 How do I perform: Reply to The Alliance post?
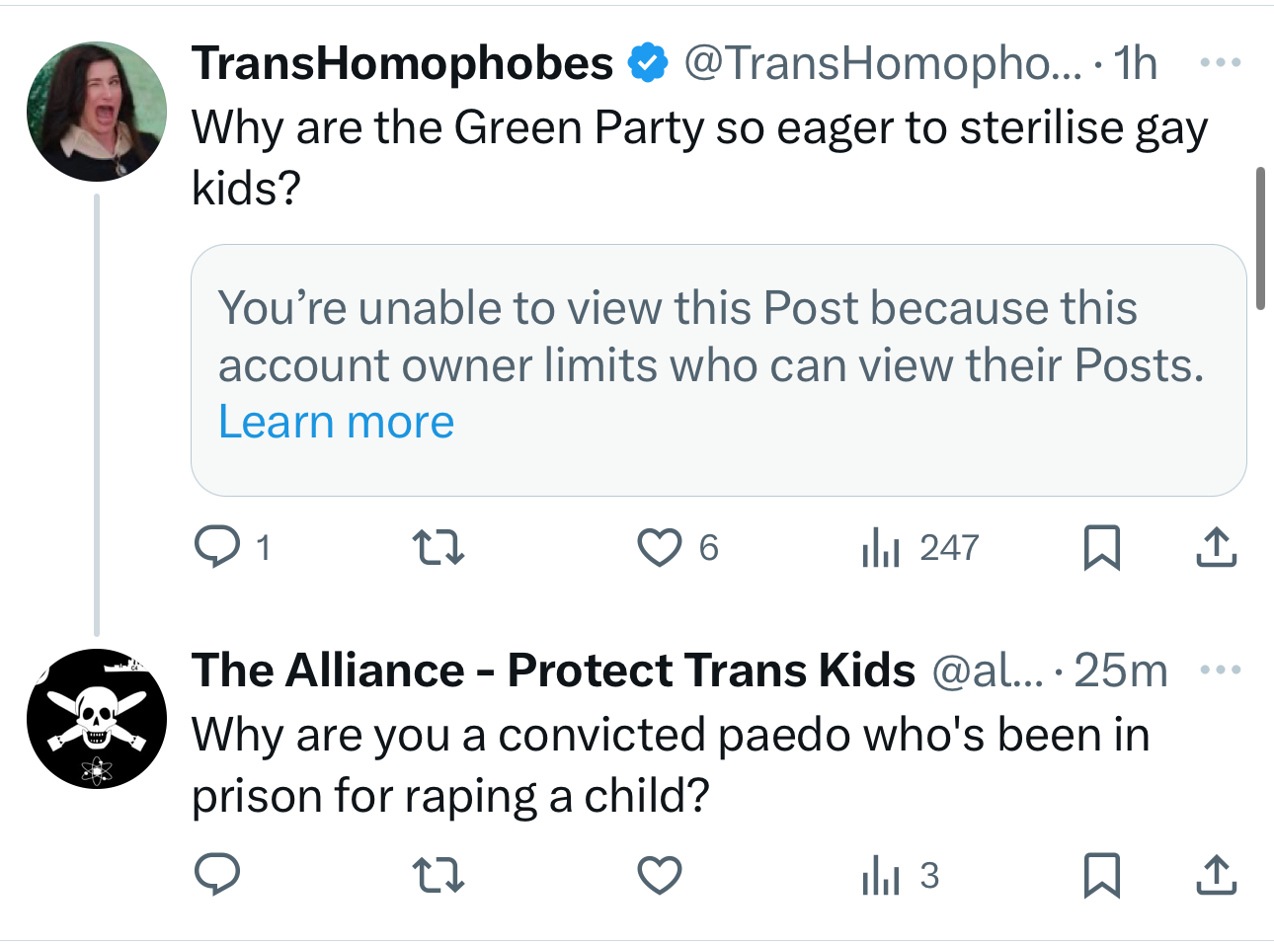(x=217, y=875)
